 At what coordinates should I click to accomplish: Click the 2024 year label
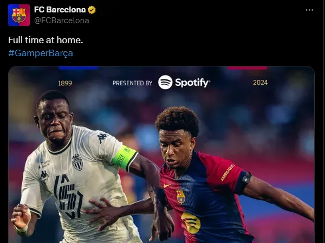[x=261, y=83]
